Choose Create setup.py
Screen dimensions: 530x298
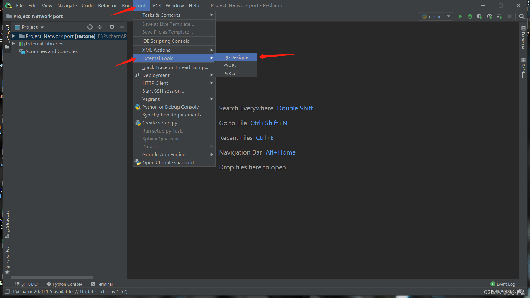click(174, 123)
